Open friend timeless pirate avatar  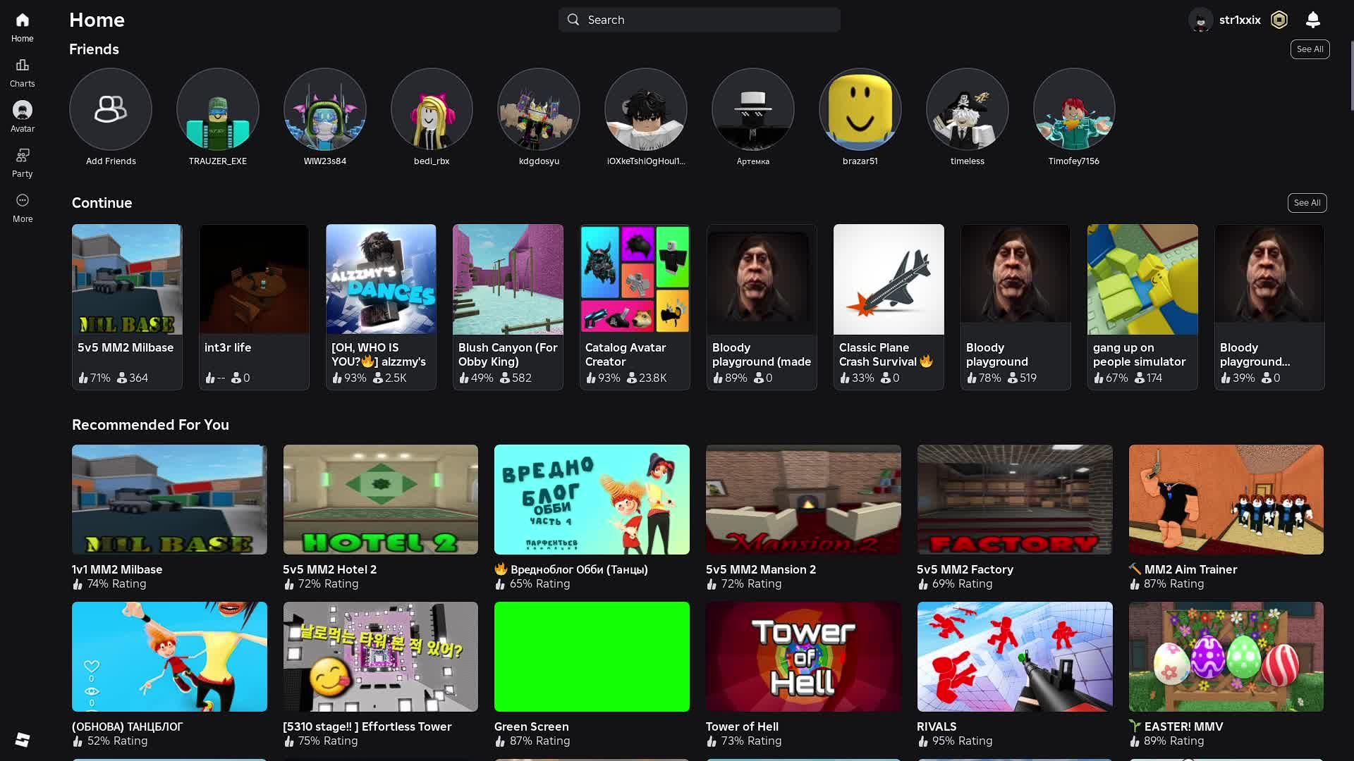coord(968,109)
